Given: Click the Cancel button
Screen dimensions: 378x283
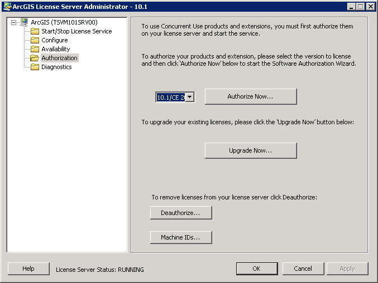Looking at the screenshot, I should [303, 269].
